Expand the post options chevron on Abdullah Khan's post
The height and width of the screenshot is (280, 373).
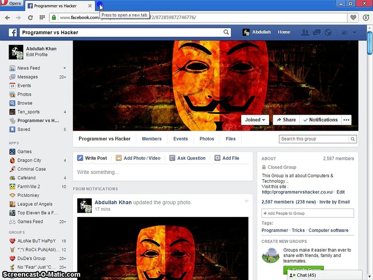coord(246,201)
